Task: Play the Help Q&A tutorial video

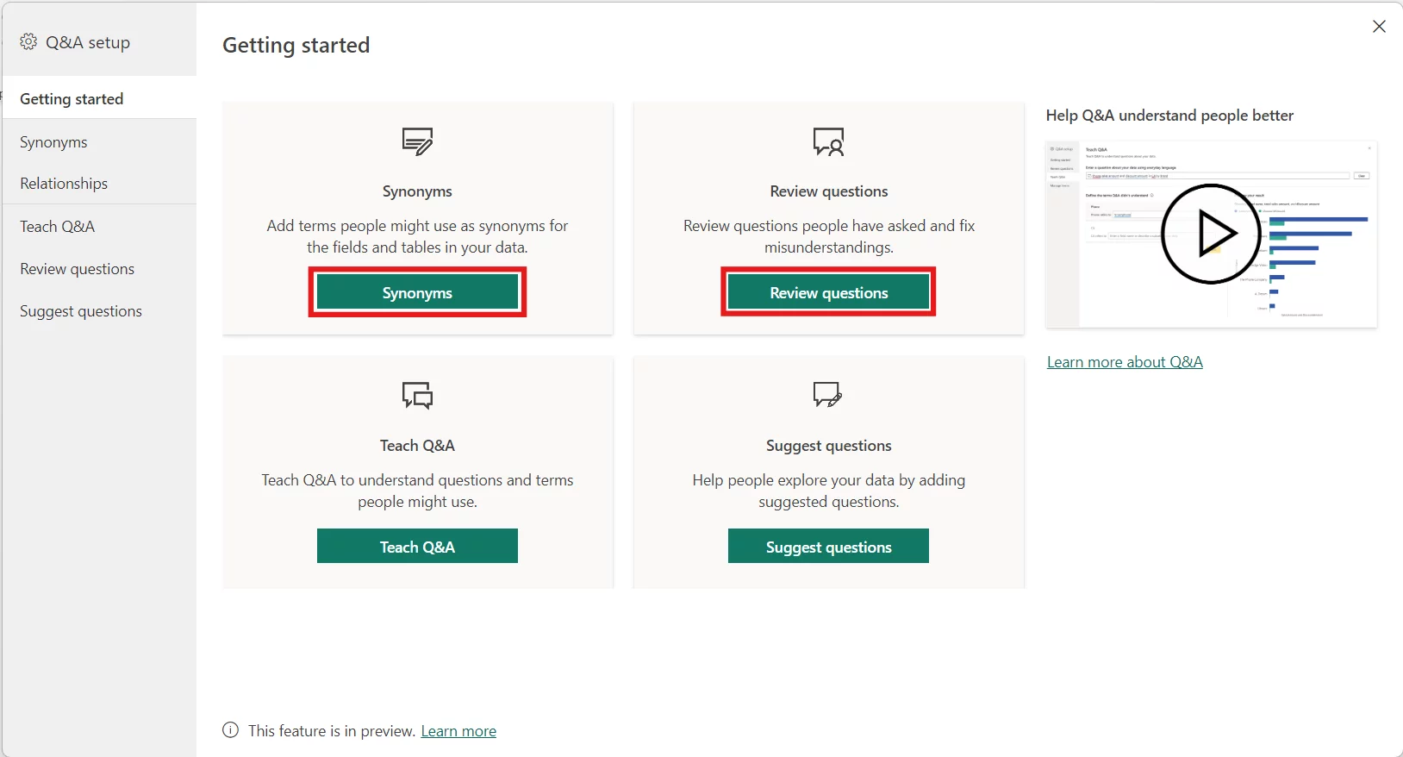Action: point(1211,234)
